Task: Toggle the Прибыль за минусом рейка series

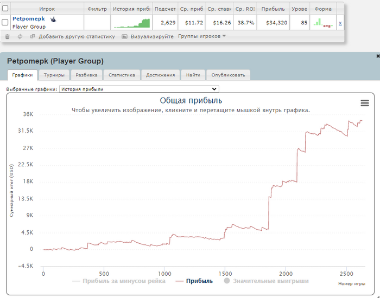Action: [x=119, y=281]
